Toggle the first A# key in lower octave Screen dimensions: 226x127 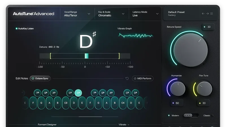[54, 93]
